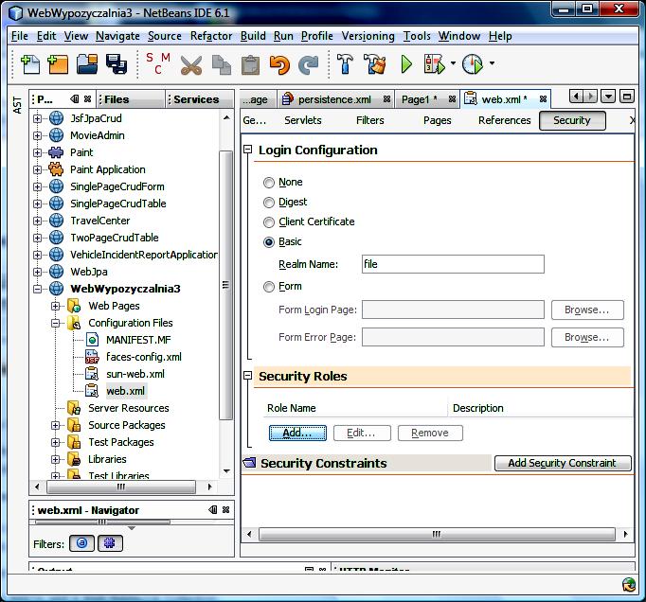Select the None login option
This screenshot has width=646, height=602.
[269, 183]
